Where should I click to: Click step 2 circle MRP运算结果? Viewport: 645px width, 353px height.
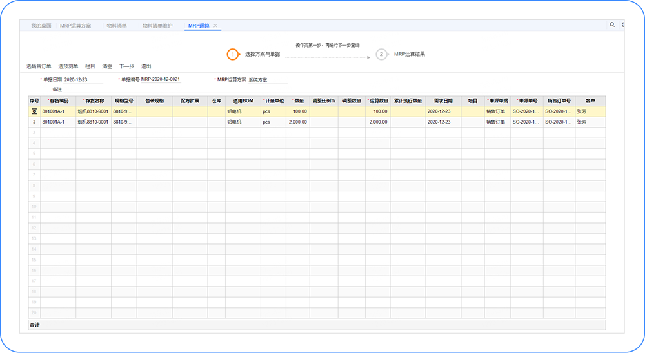click(381, 55)
